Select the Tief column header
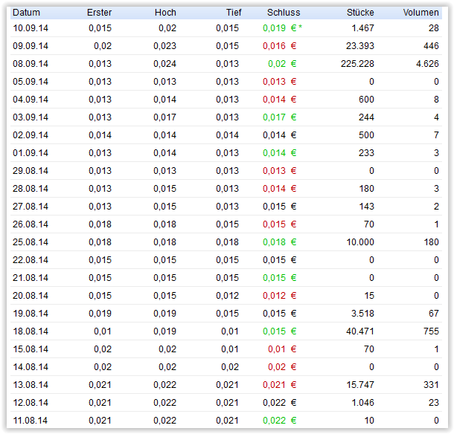The image size is (454, 434). (x=234, y=13)
